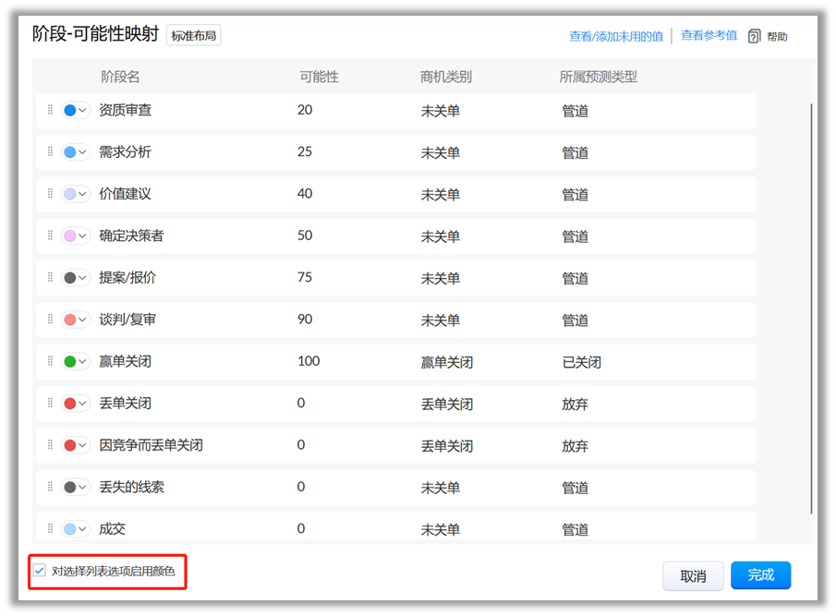836x616 pixels.
Task: Open 查看参考值 link
Action: [x=709, y=36]
